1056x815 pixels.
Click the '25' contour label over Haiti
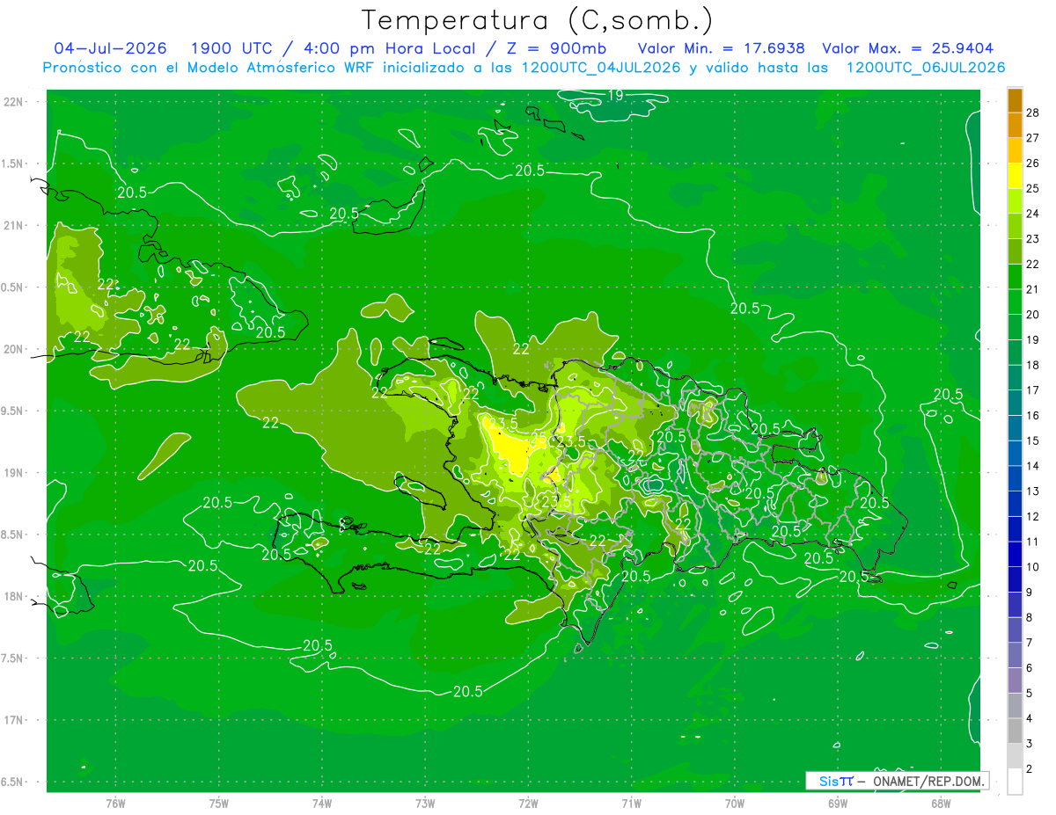(539, 436)
